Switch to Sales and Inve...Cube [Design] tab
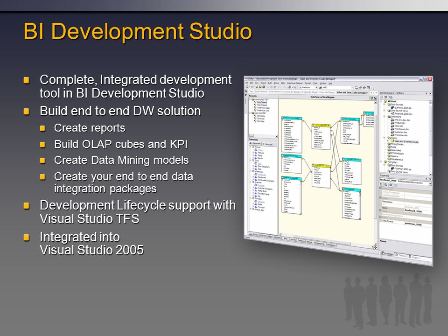This screenshot has width=448, height=336. (351, 92)
